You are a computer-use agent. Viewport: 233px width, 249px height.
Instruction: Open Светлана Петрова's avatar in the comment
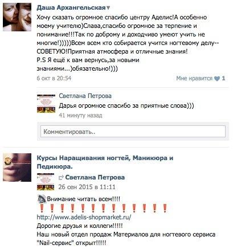[x=46, y=103]
